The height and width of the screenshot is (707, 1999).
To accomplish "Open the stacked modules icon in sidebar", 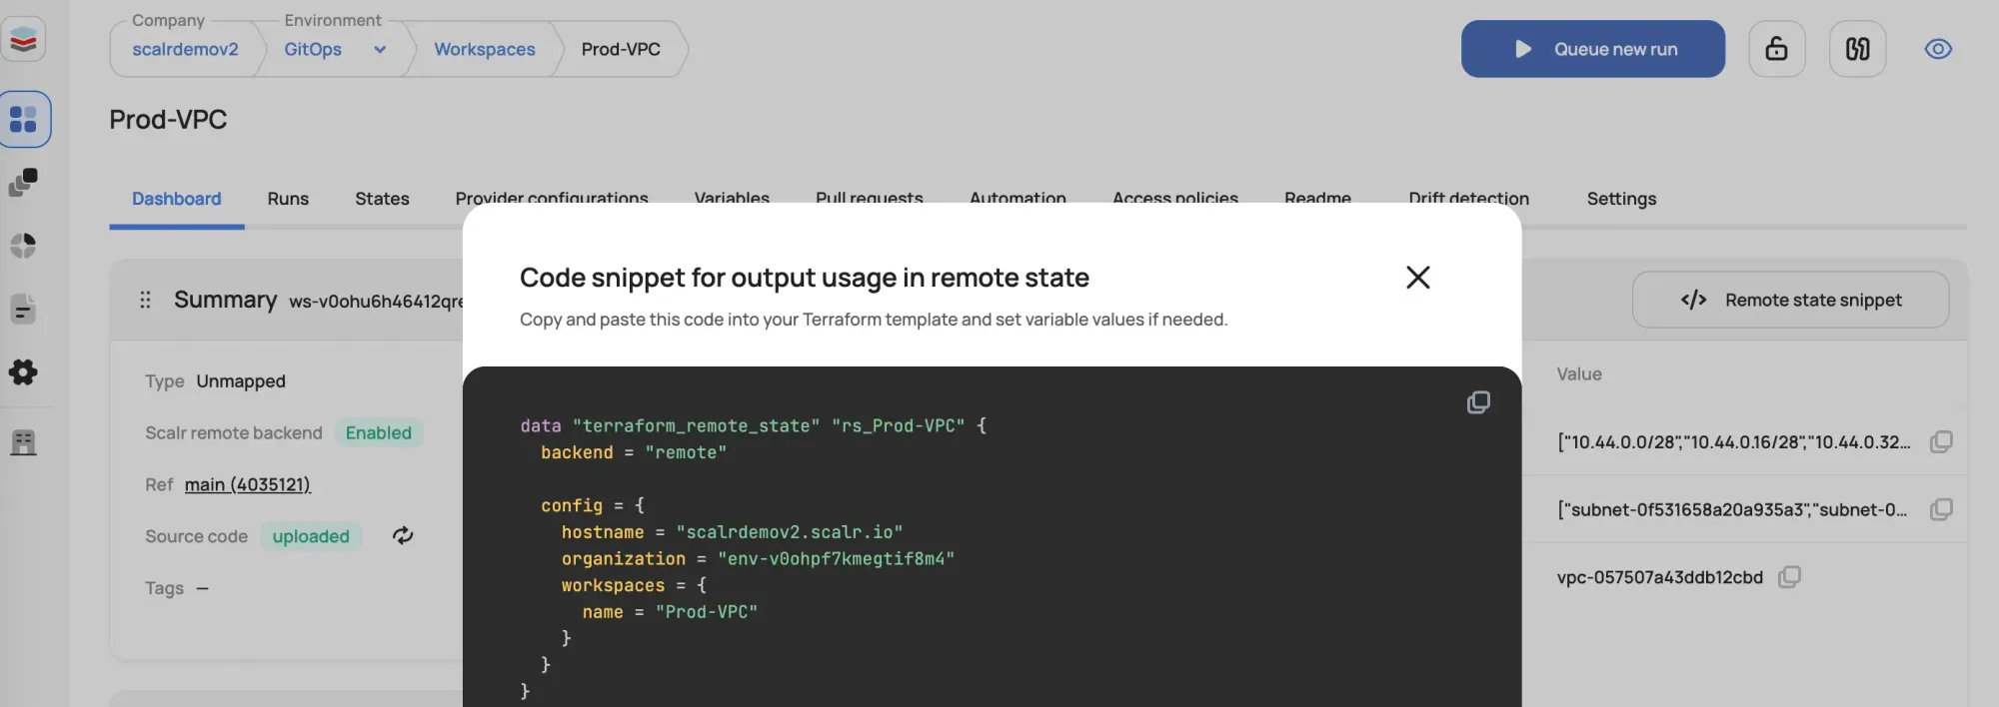I will coord(23,182).
